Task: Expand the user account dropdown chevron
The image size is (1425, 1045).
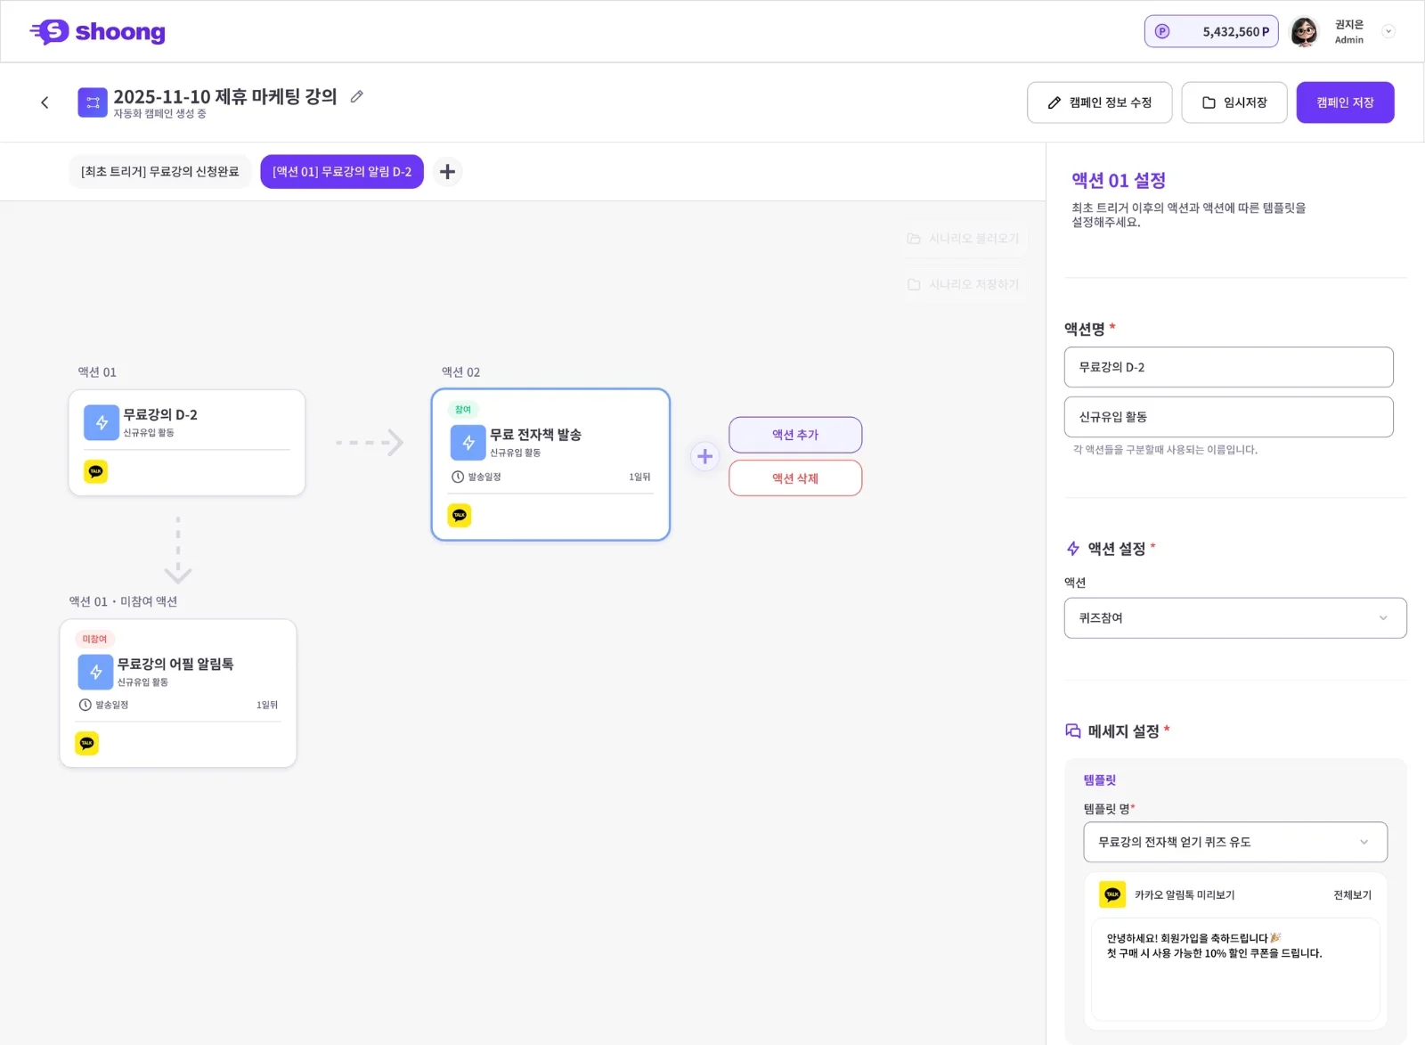Action: [1388, 31]
